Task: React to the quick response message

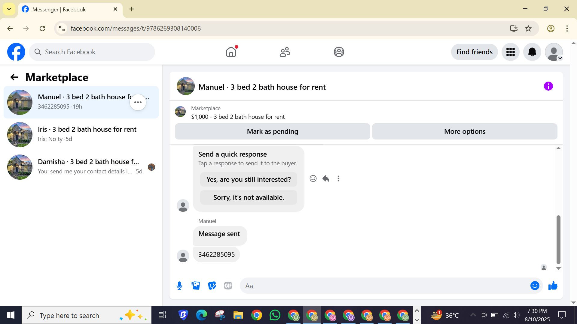Action: click(x=313, y=179)
